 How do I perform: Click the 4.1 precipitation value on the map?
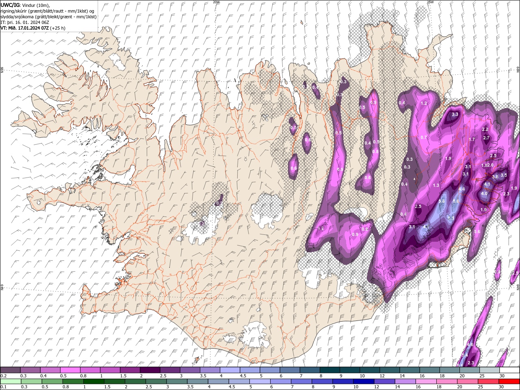[487, 184]
